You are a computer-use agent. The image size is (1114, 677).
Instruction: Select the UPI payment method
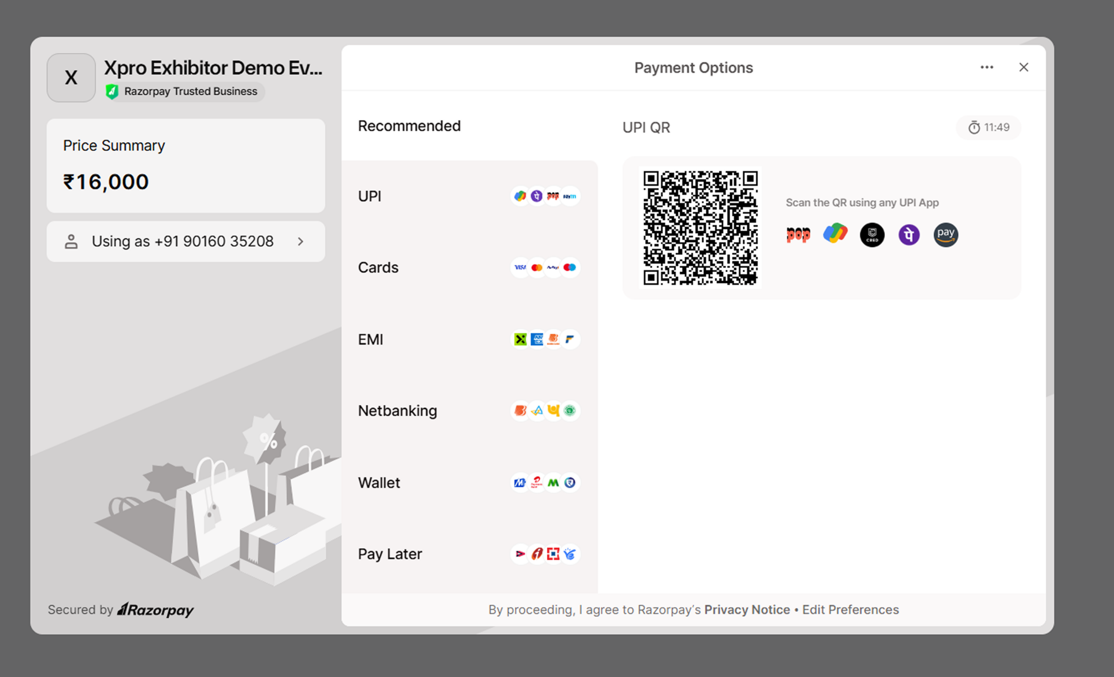[x=469, y=197]
